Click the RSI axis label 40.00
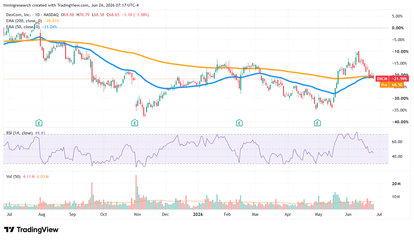 pyautogui.click(x=396, y=156)
